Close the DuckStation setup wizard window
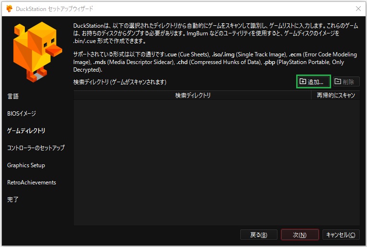Viewport: 367px width, 247px height. [358, 9]
